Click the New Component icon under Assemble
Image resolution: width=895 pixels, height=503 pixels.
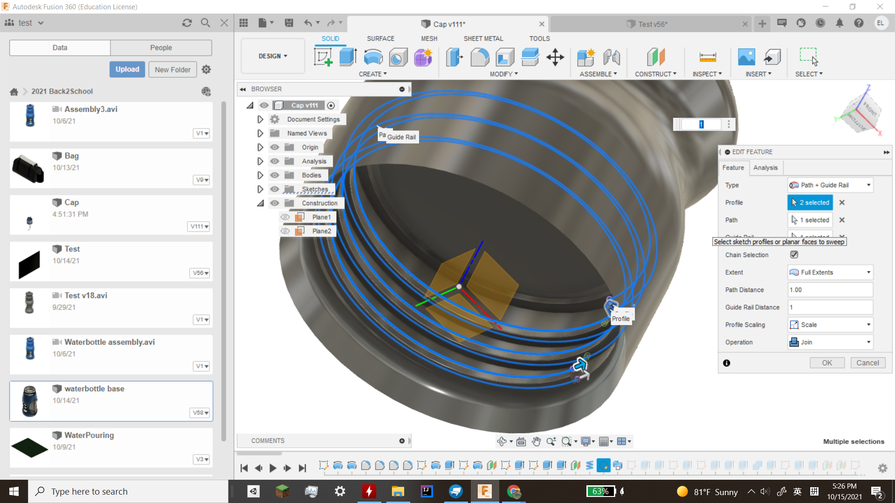coord(586,57)
